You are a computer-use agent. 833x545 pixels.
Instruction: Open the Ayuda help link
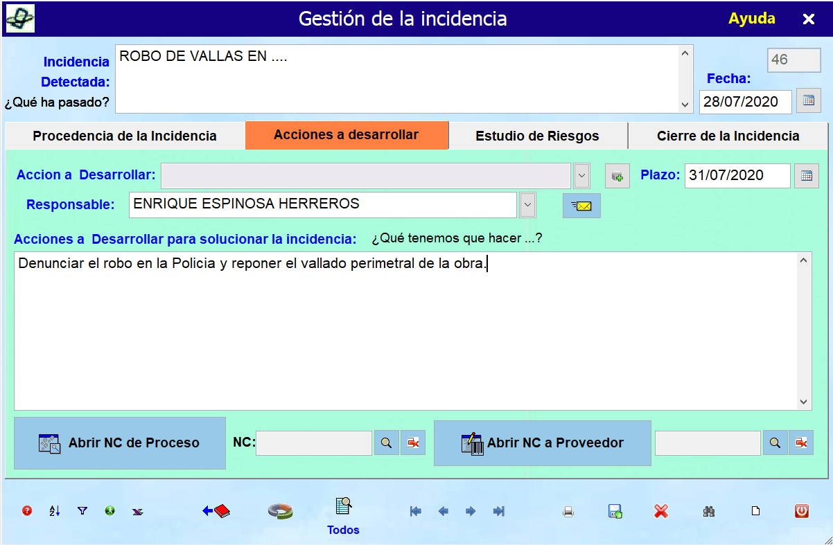point(752,19)
